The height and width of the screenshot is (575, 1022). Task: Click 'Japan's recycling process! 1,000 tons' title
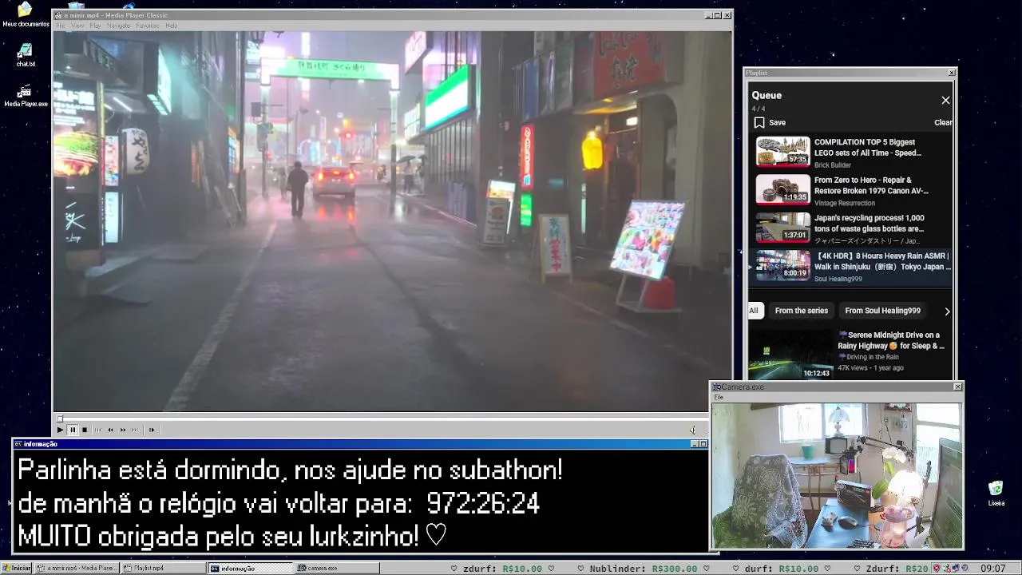pyautogui.click(x=869, y=223)
